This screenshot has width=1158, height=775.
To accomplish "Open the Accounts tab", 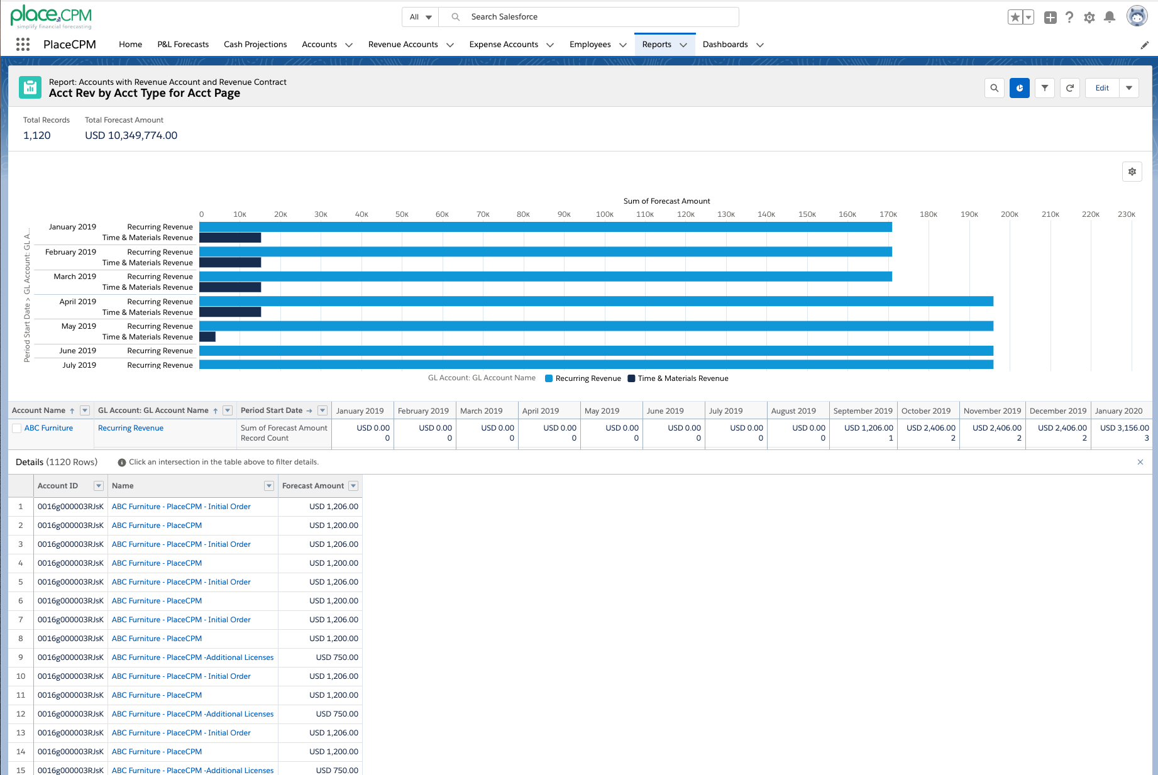I will click(319, 45).
